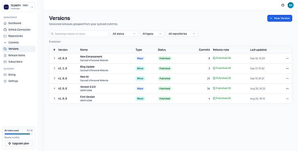Click the Status column header
Image resolution: width=298 pixels, height=151 pixels.
(162, 50)
